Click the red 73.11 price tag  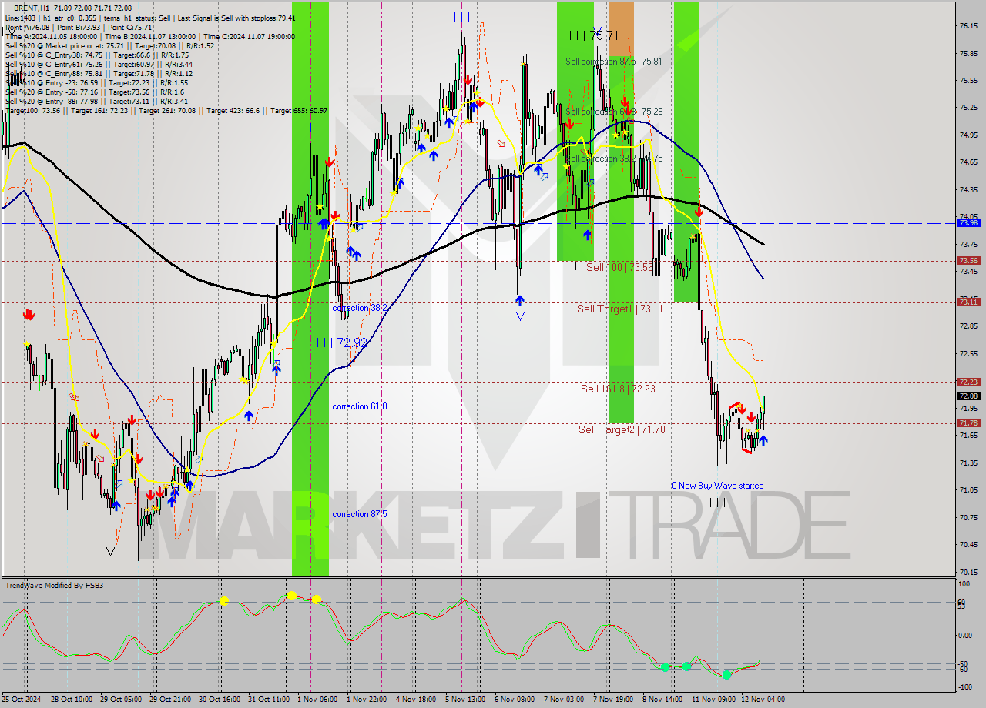click(x=968, y=302)
